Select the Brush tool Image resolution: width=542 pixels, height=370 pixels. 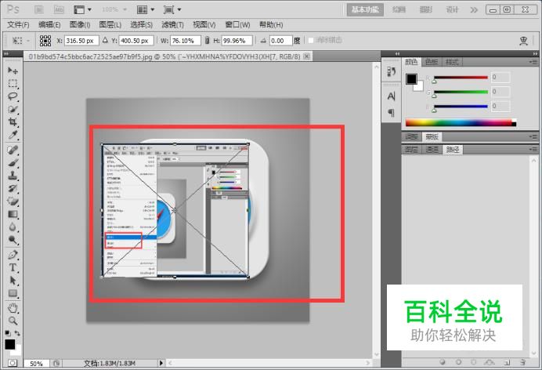[x=13, y=163]
